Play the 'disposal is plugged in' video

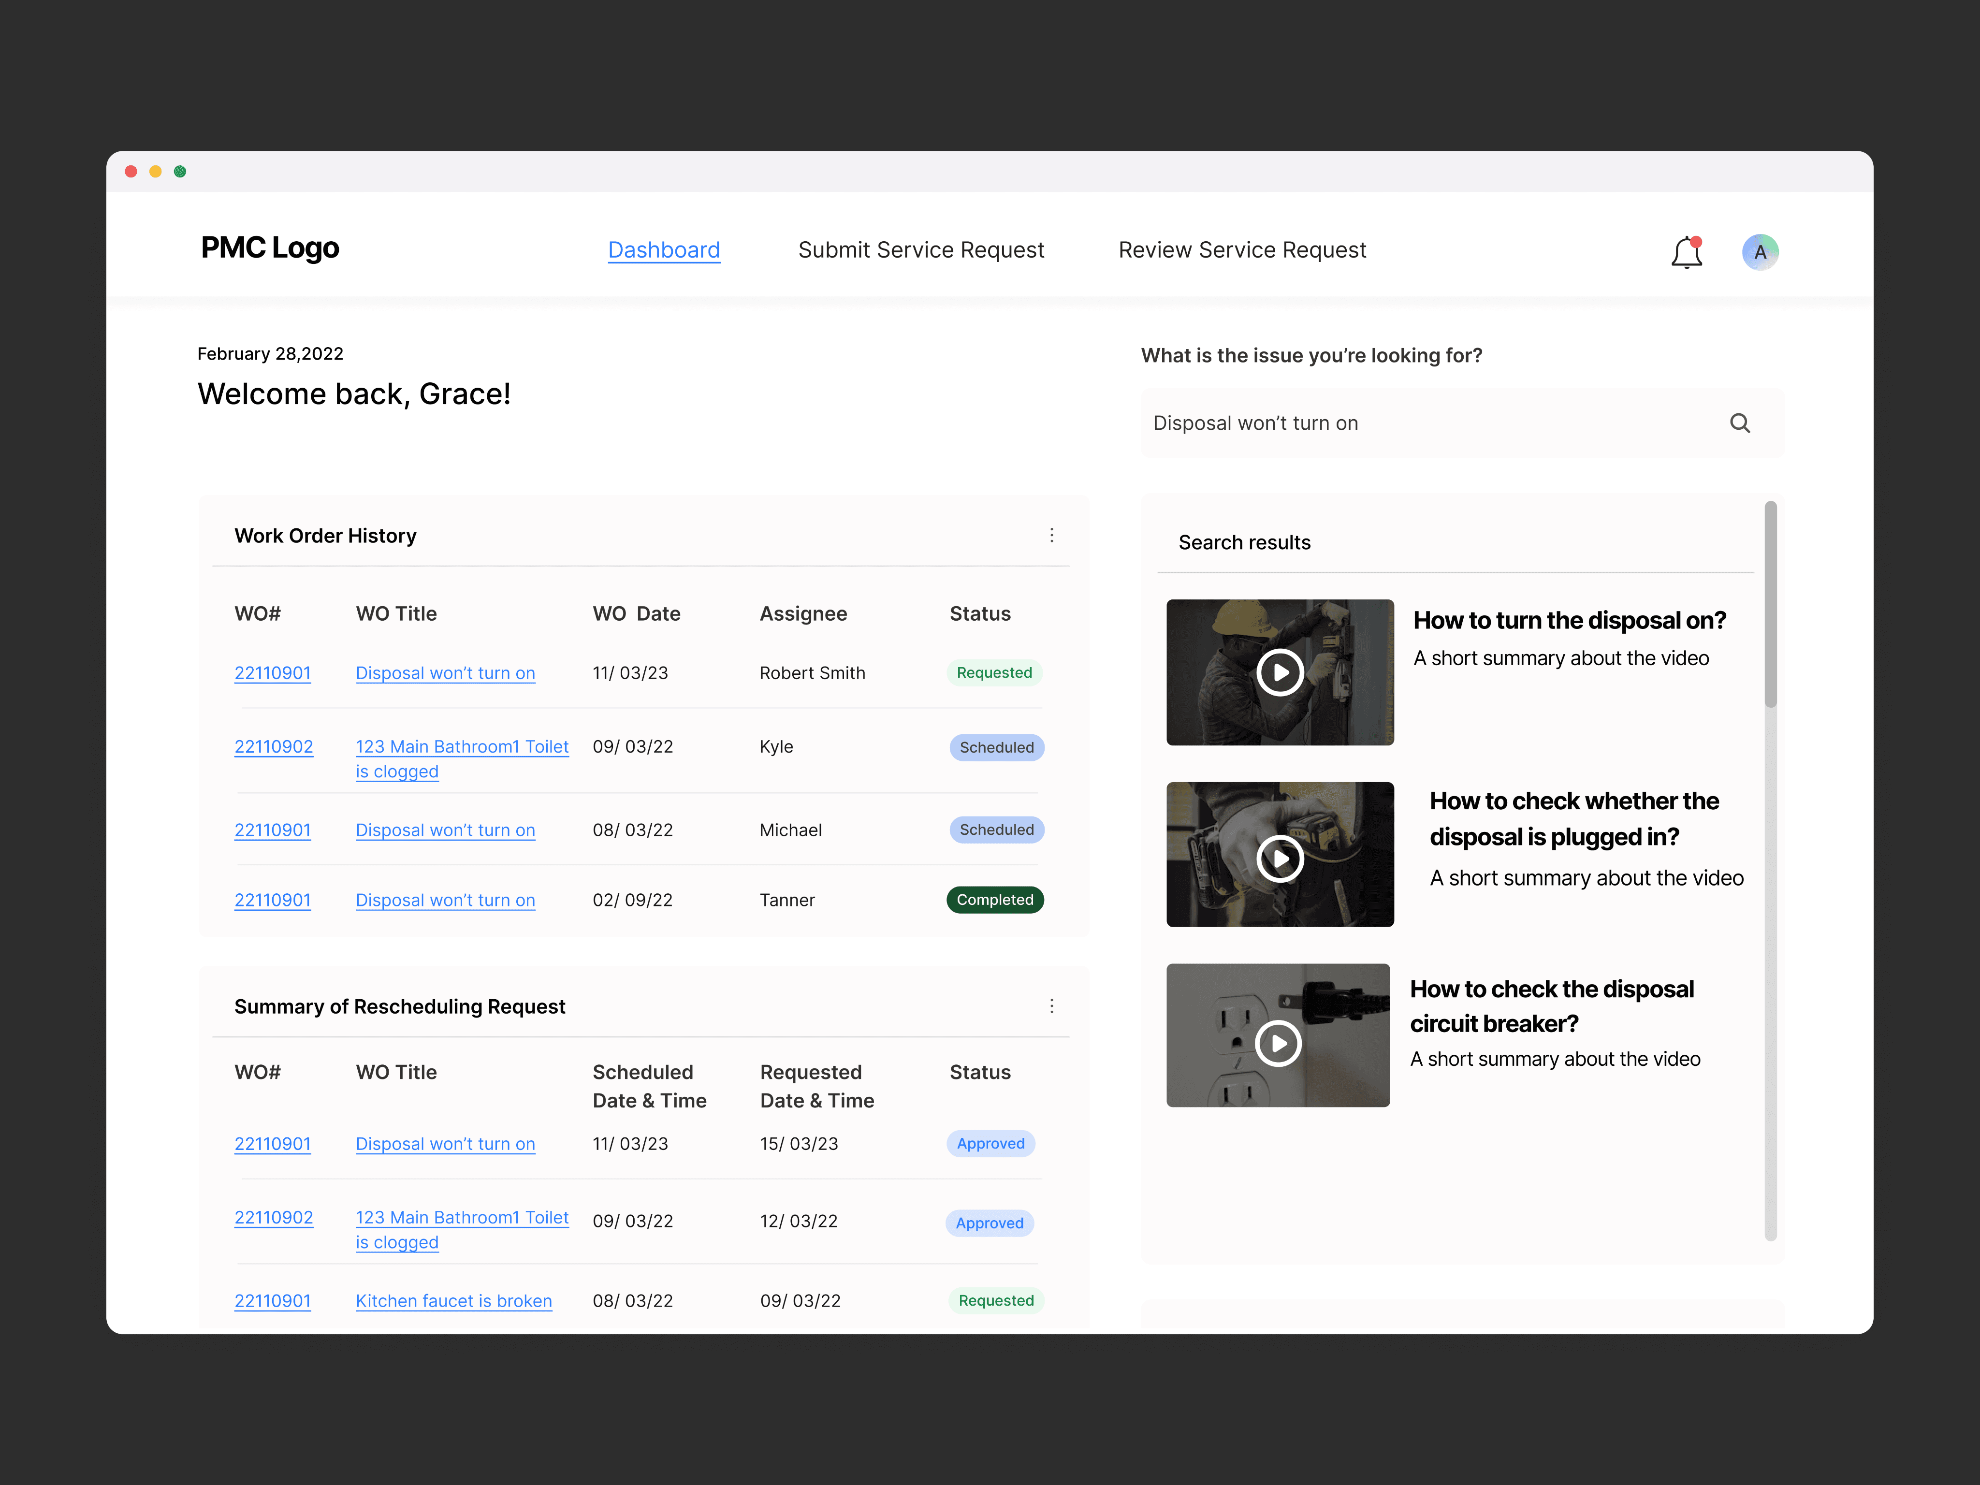pyautogui.click(x=1279, y=859)
